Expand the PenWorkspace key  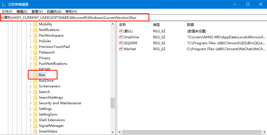[31, 36]
